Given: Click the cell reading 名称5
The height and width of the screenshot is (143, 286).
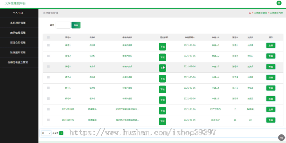Looking at the screenshot, I should (x=92, y=88).
